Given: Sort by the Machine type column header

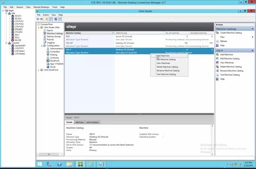Looking at the screenshot, I should [139, 33].
